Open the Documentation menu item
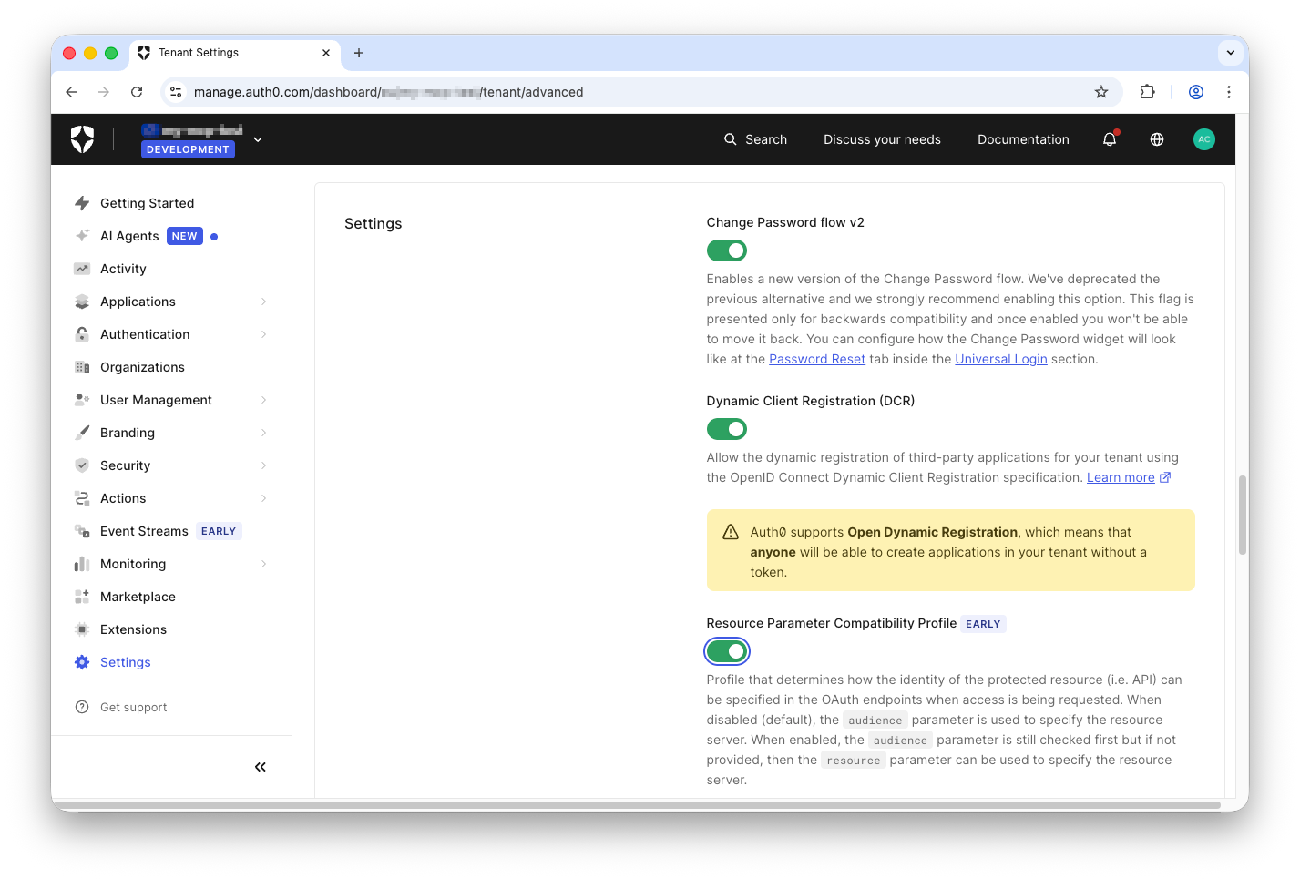The image size is (1300, 879). [1022, 138]
